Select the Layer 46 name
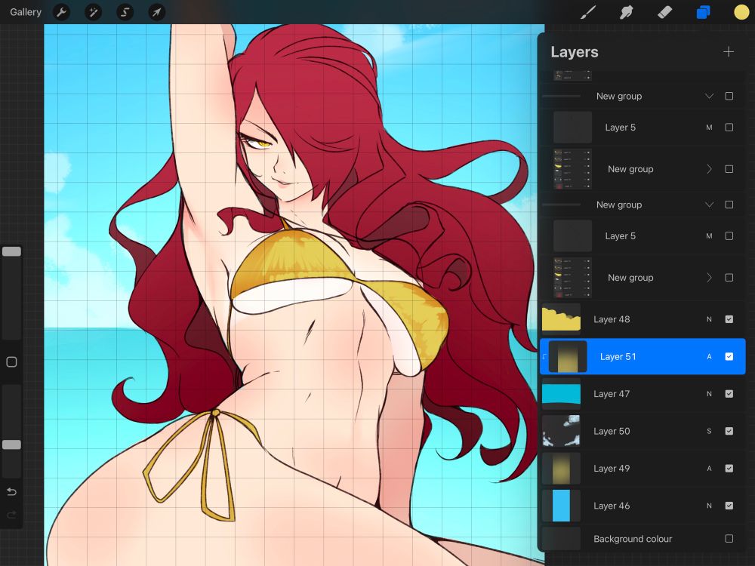755x566 pixels. [612, 506]
